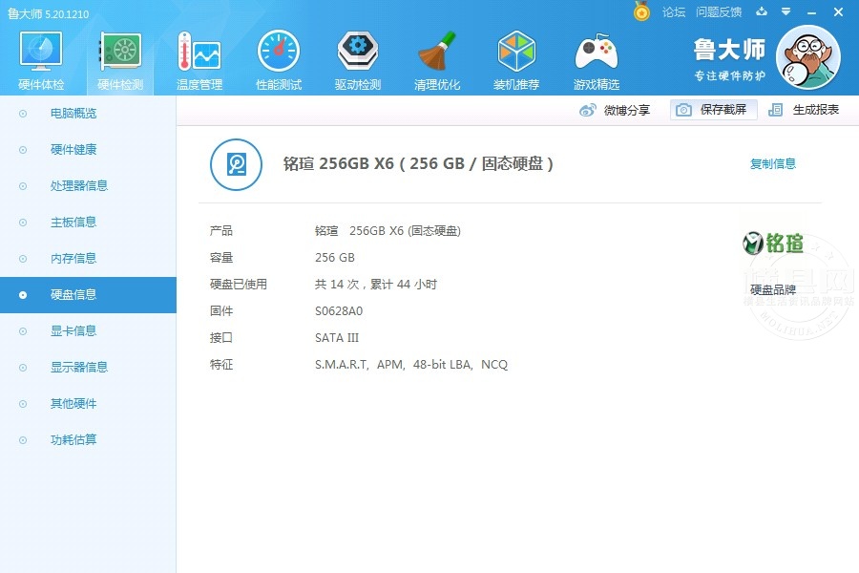
Task: Click the features text S.M.A.R.T, APM, 48-bit LBA, NCQ
Action: click(411, 365)
